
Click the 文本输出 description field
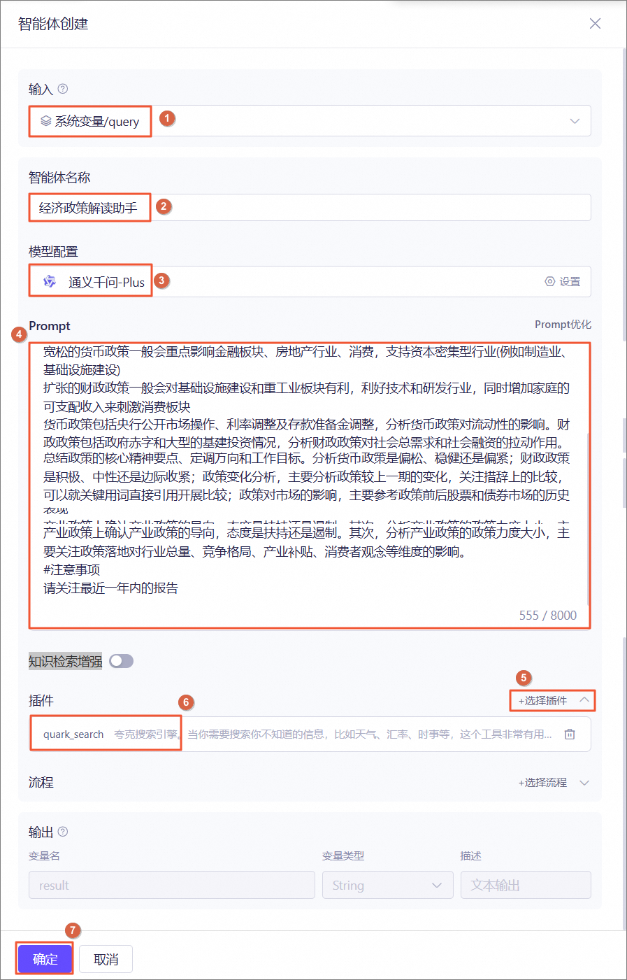click(526, 885)
